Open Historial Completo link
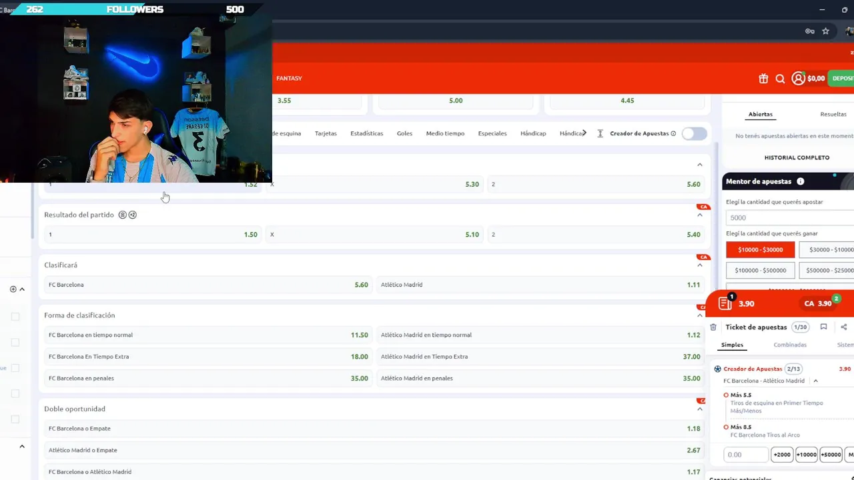854x480 pixels. [x=797, y=157]
